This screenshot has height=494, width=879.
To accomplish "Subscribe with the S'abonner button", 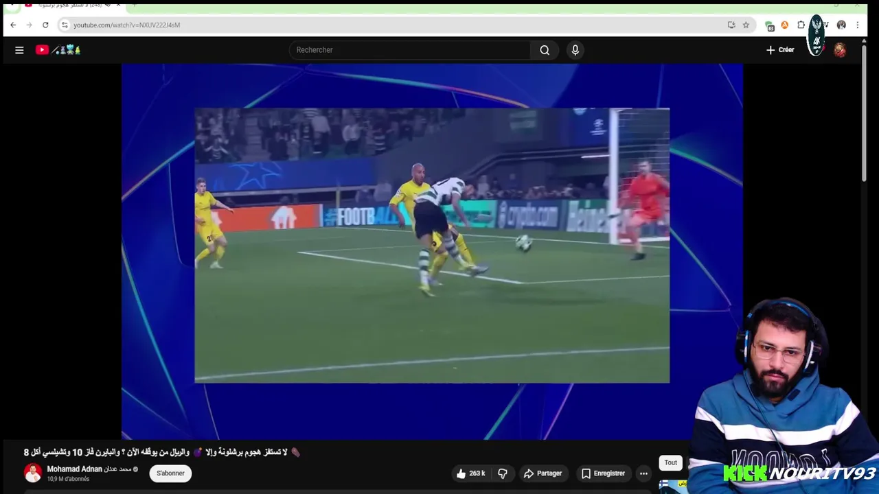I will tap(170, 473).
